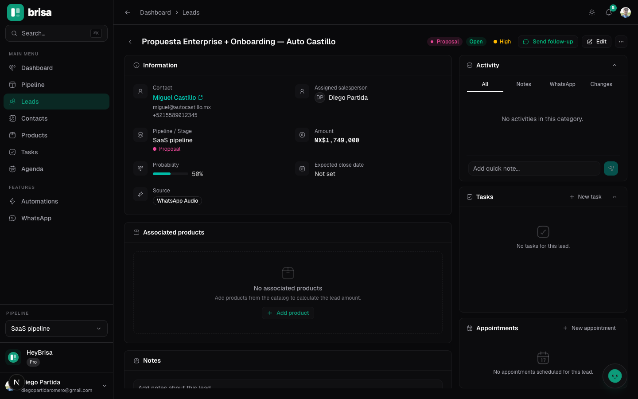Click the DP salesperson avatar badge
The height and width of the screenshot is (399, 638).
click(320, 98)
